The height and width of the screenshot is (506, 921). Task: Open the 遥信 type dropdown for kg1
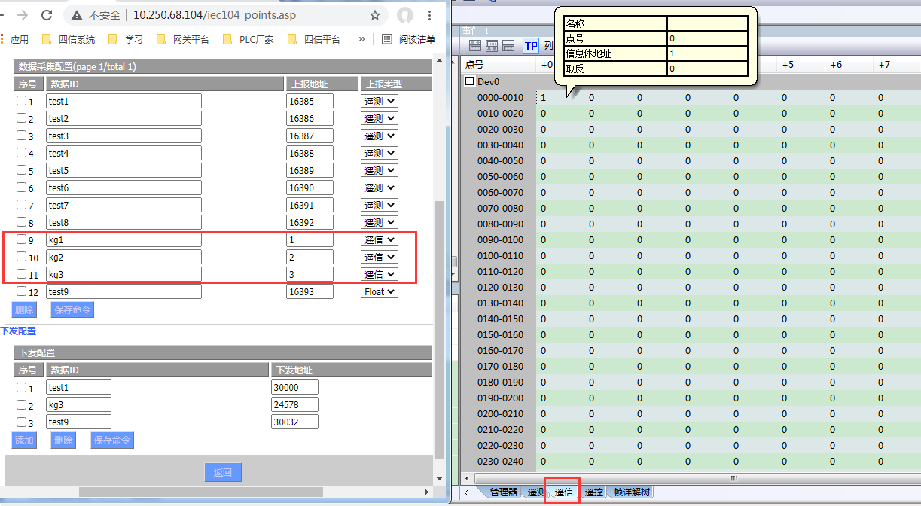click(x=380, y=239)
